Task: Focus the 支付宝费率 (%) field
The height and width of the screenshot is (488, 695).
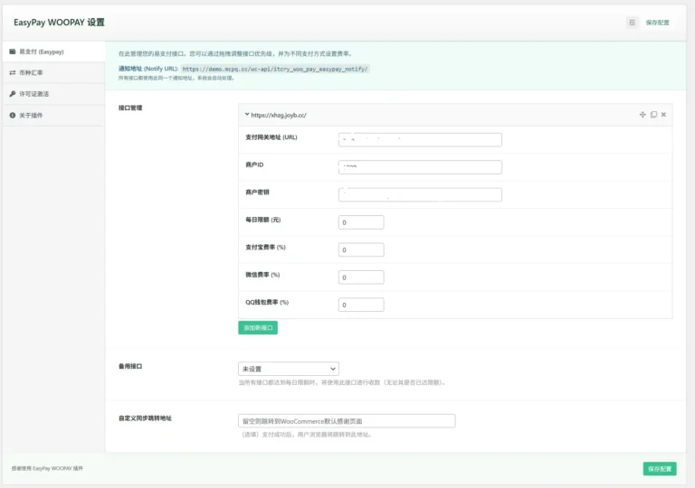Action: click(361, 249)
